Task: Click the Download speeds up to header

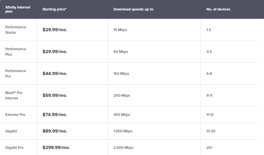Action: pos(133,9)
